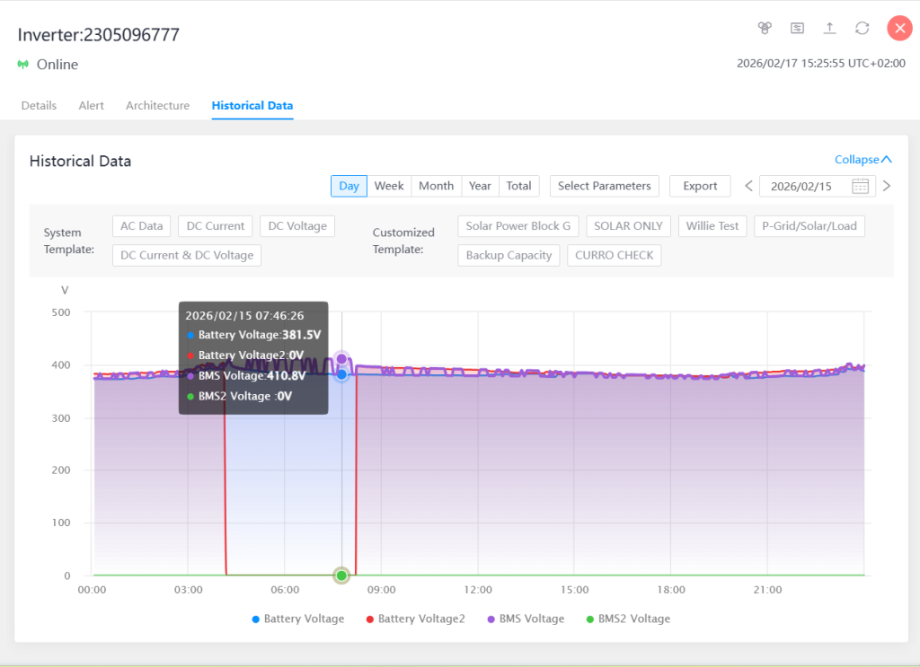
Task: Open the Alert tab
Action: coord(91,105)
